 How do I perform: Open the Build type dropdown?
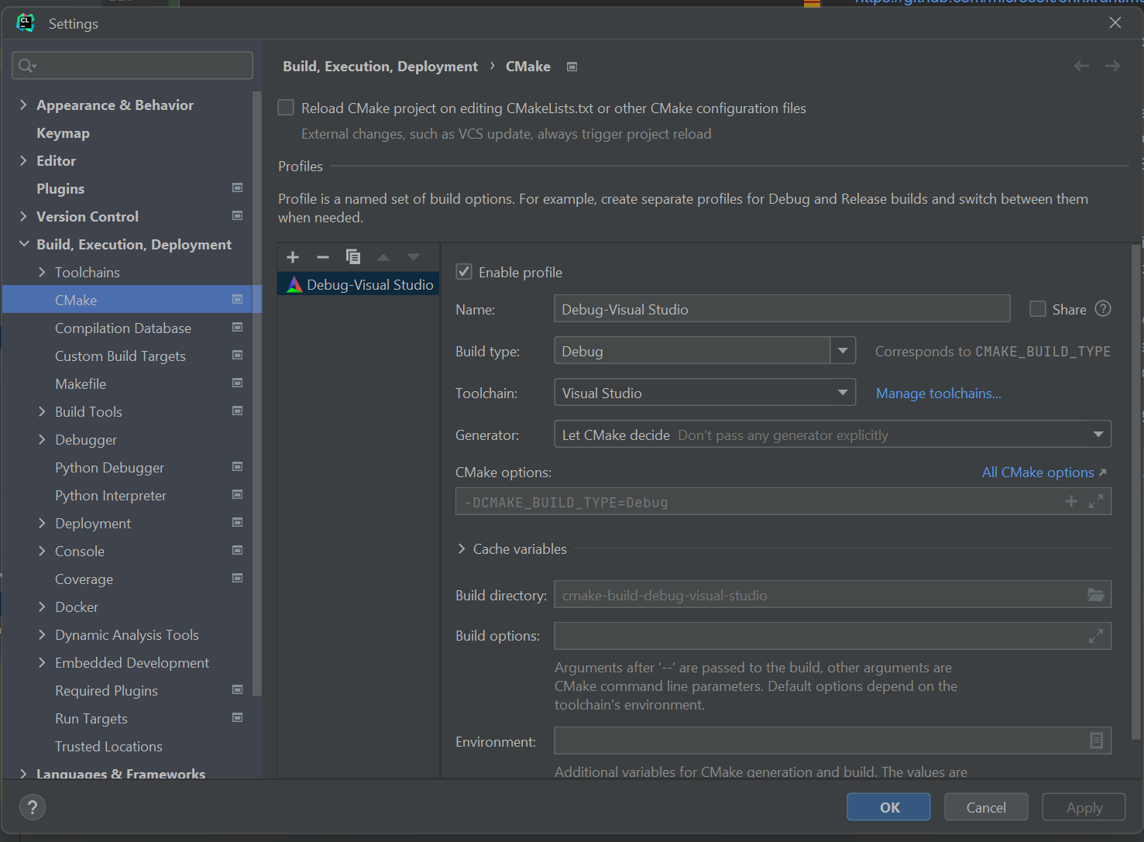point(843,351)
